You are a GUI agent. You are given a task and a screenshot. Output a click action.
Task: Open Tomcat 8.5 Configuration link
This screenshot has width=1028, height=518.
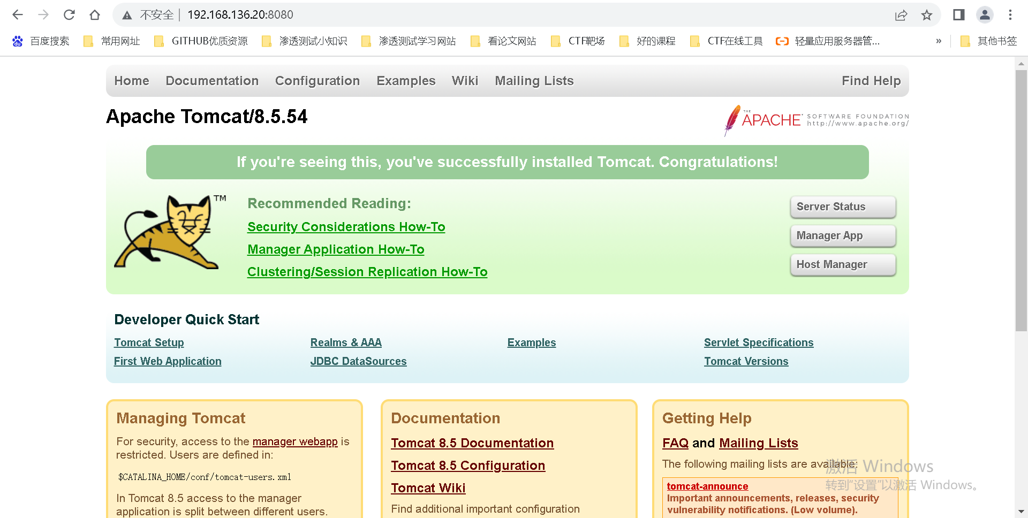(468, 466)
